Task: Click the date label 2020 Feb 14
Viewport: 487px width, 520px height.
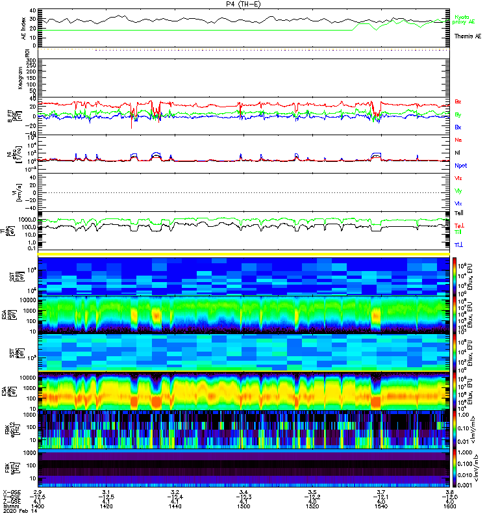Action: (20, 511)
